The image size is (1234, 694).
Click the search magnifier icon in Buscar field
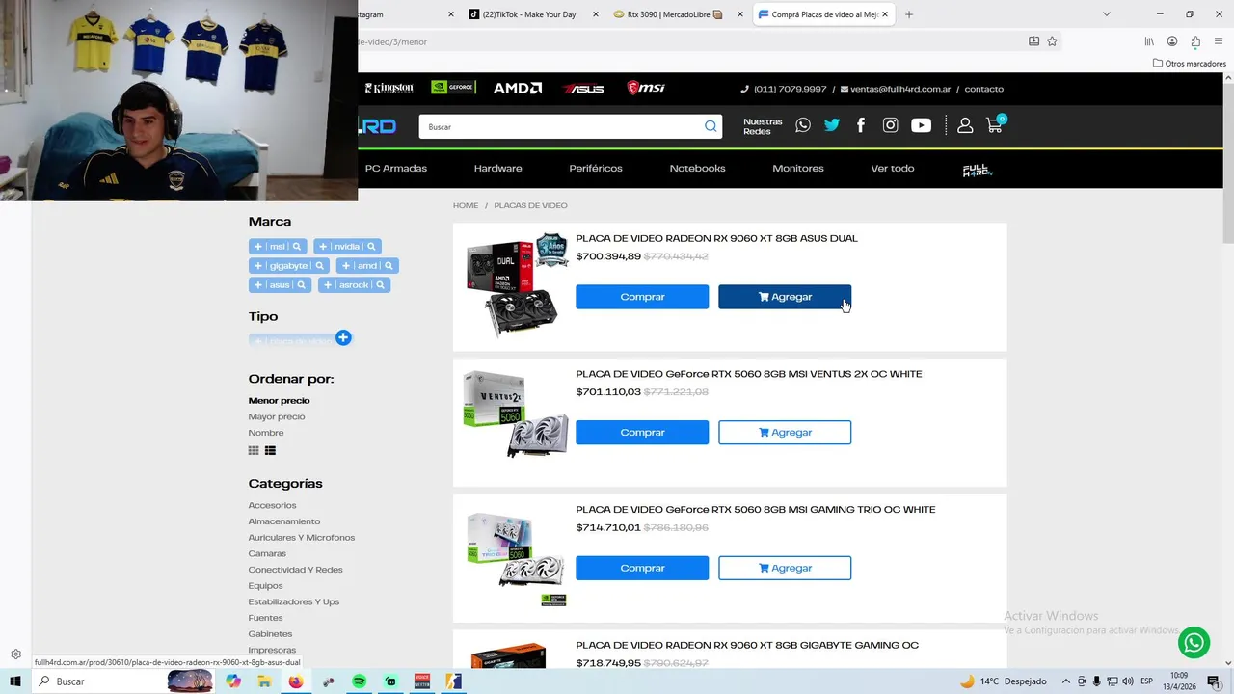pyautogui.click(x=711, y=126)
